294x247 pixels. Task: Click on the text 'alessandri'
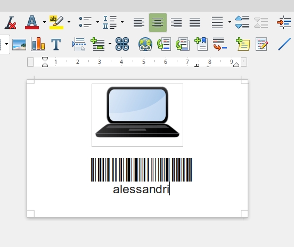coord(141,190)
